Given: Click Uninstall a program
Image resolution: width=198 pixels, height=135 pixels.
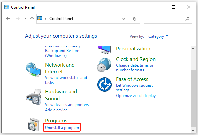Looking at the screenshot, I should point(62,128).
